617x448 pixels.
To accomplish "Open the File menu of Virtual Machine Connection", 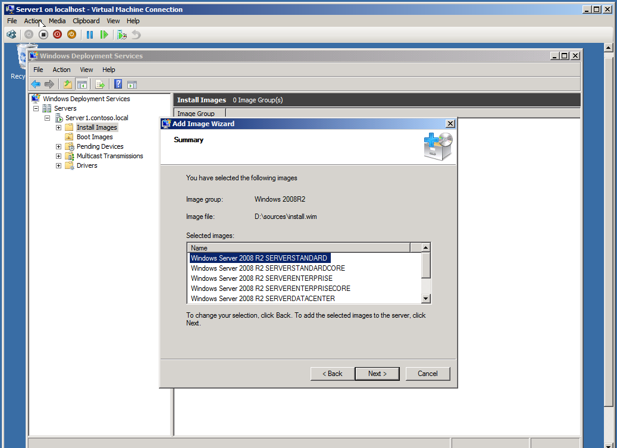I will pos(12,21).
